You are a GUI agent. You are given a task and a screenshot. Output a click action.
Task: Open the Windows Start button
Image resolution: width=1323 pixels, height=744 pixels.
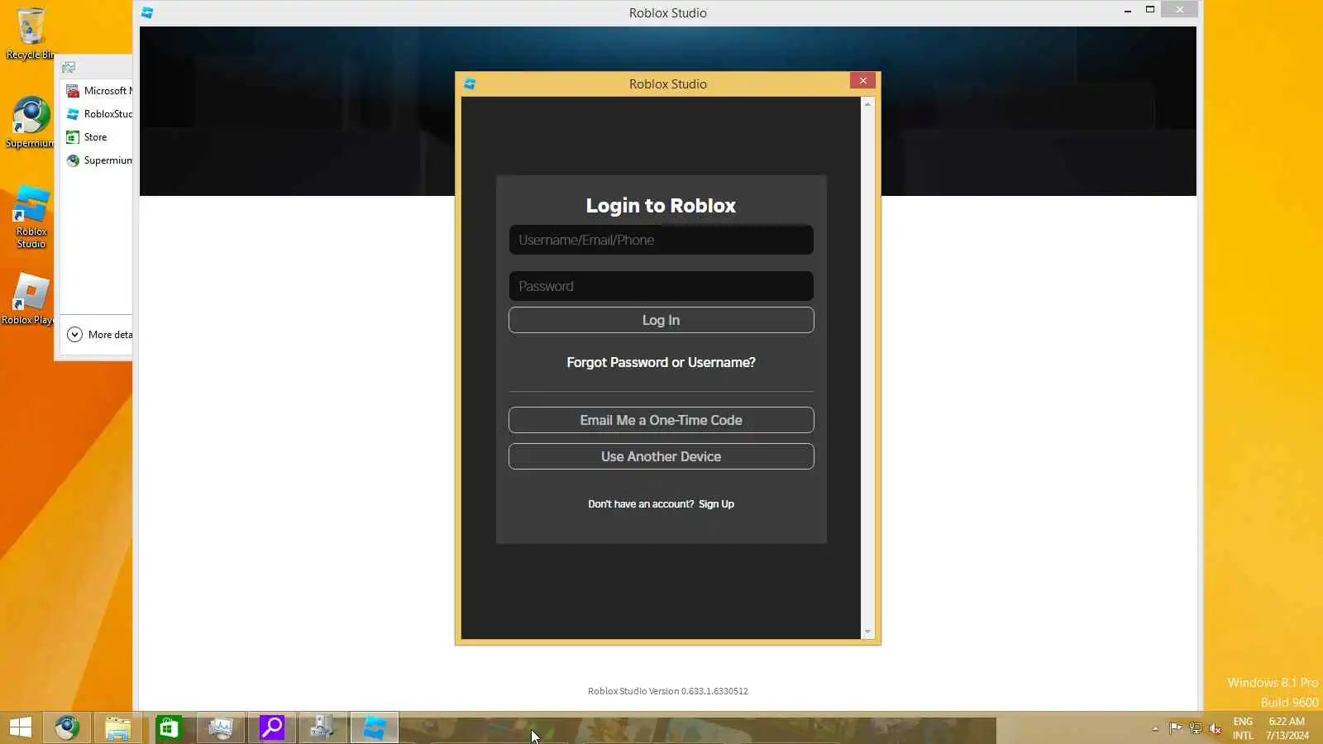[x=20, y=727]
